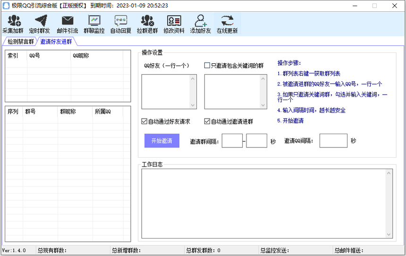Click the 索引 column header

(x=16, y=55)
